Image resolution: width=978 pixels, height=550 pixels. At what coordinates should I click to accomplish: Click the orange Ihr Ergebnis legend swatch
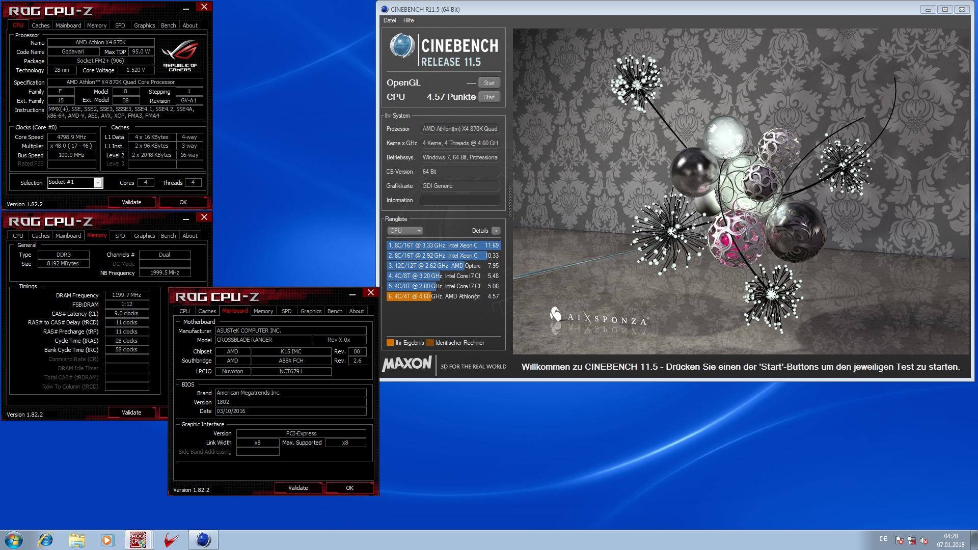[x=391, y=343]
